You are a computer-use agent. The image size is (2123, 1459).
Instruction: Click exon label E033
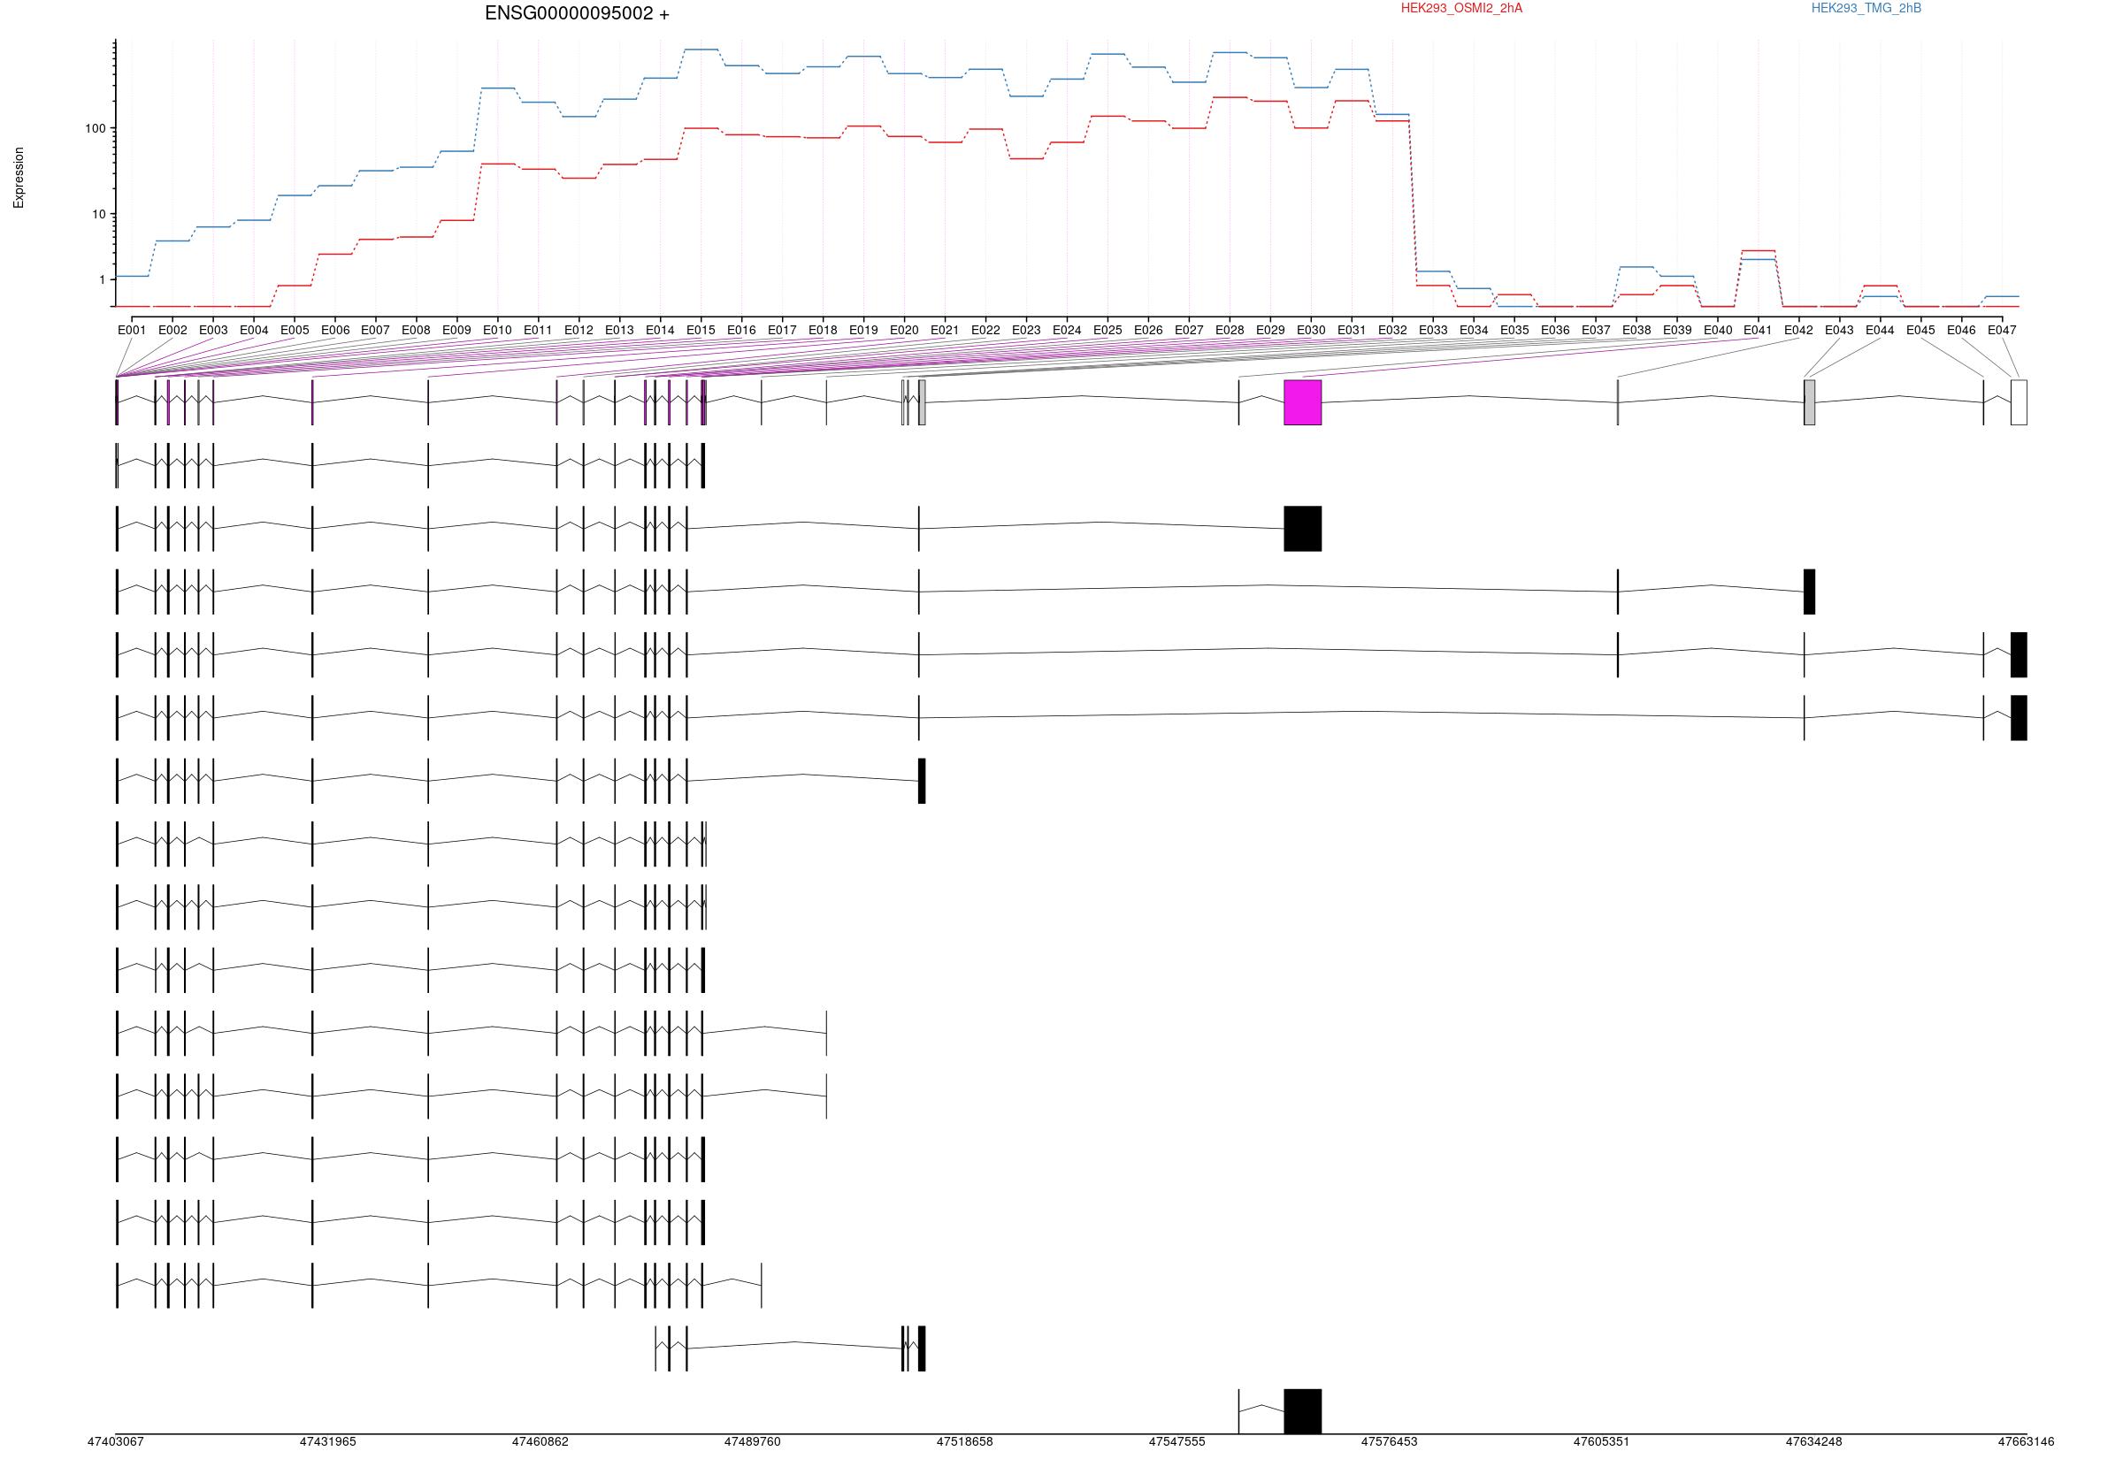(1434, 330)
